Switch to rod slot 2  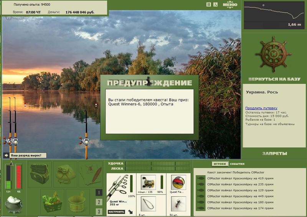[x=99, y=202]
